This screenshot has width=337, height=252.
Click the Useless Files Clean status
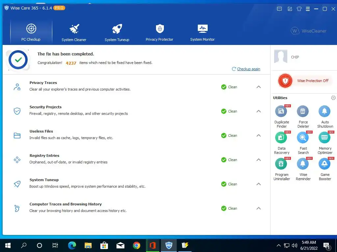point(229,136)
